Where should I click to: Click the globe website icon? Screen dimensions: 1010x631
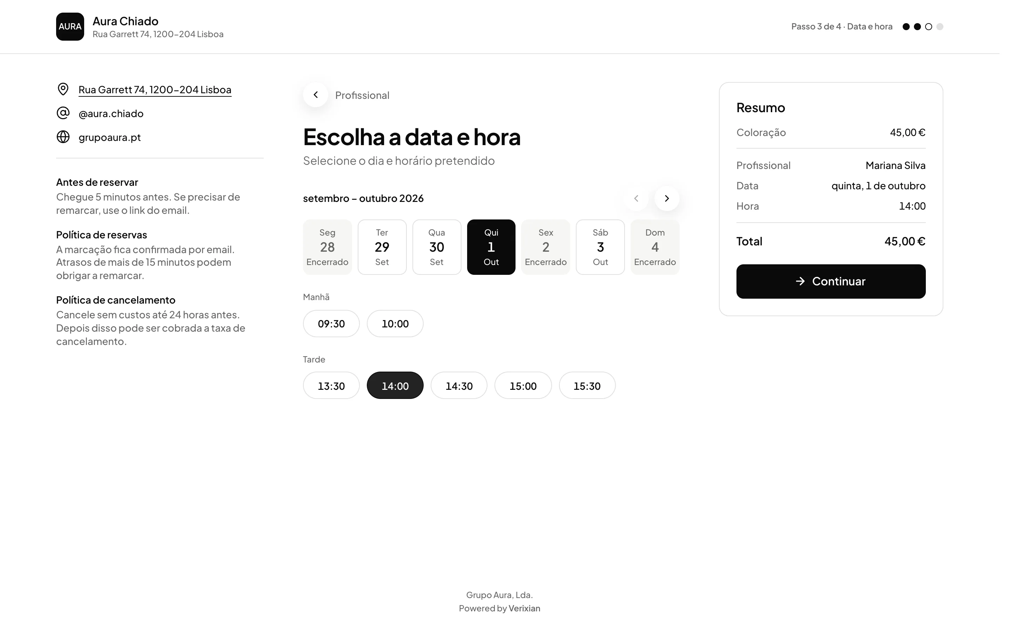tap(63, 137)
